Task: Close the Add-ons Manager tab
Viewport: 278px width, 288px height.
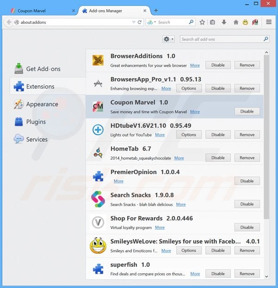Action: pyautogui.click(x=145, y=11)
